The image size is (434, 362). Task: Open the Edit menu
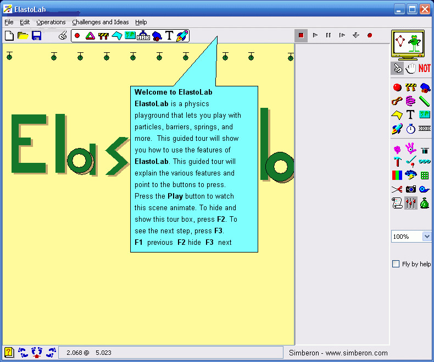[x=25, y=22]
